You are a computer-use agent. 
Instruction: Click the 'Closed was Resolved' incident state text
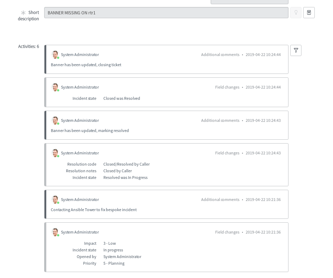click(122, 98)
